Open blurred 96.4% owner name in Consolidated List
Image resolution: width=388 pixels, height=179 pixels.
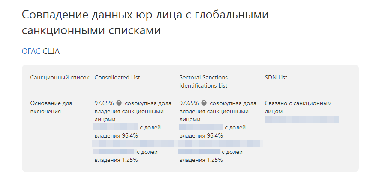[115, 127]
